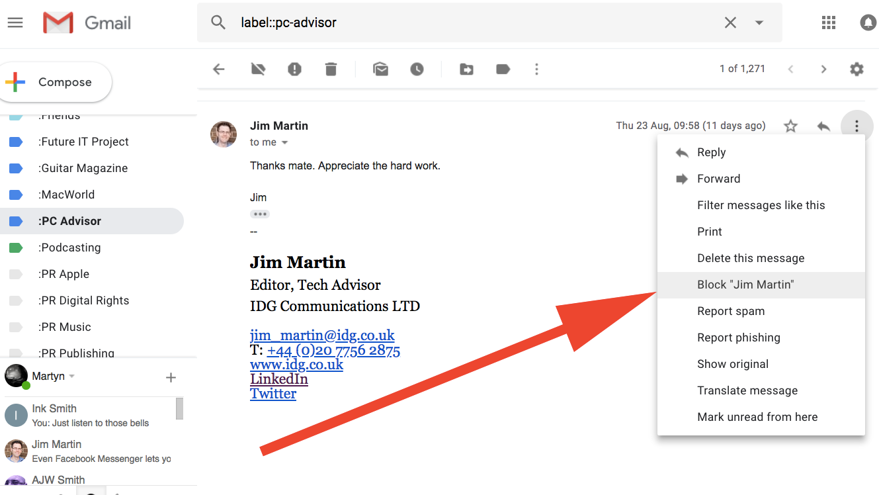Report spam using the exclamation icon

click(x=294, y=69)
